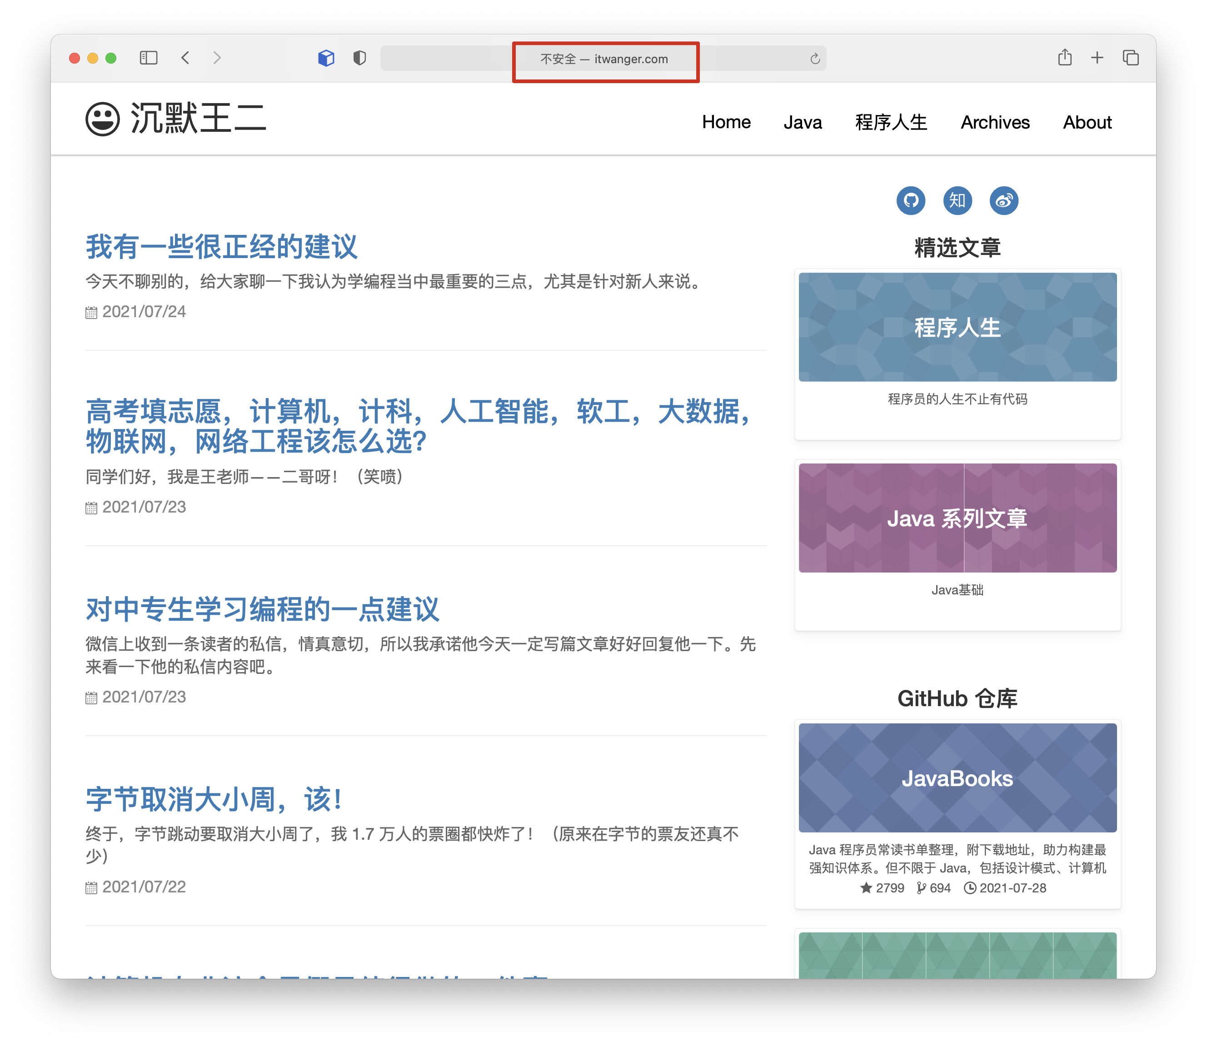Open article 字节取消大小周，该！
Viewport: 1207px width, 1046px height.
(214, 799)
